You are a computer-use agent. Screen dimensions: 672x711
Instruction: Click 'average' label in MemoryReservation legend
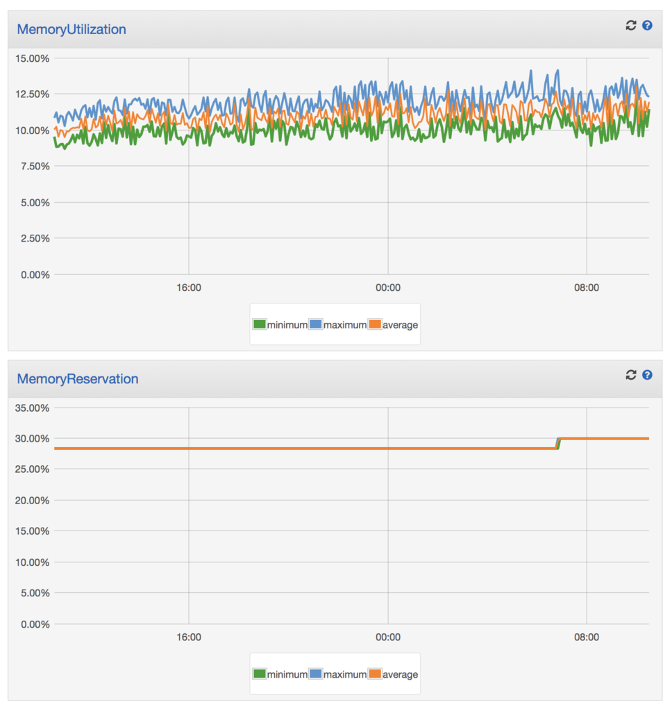(401, 675)
